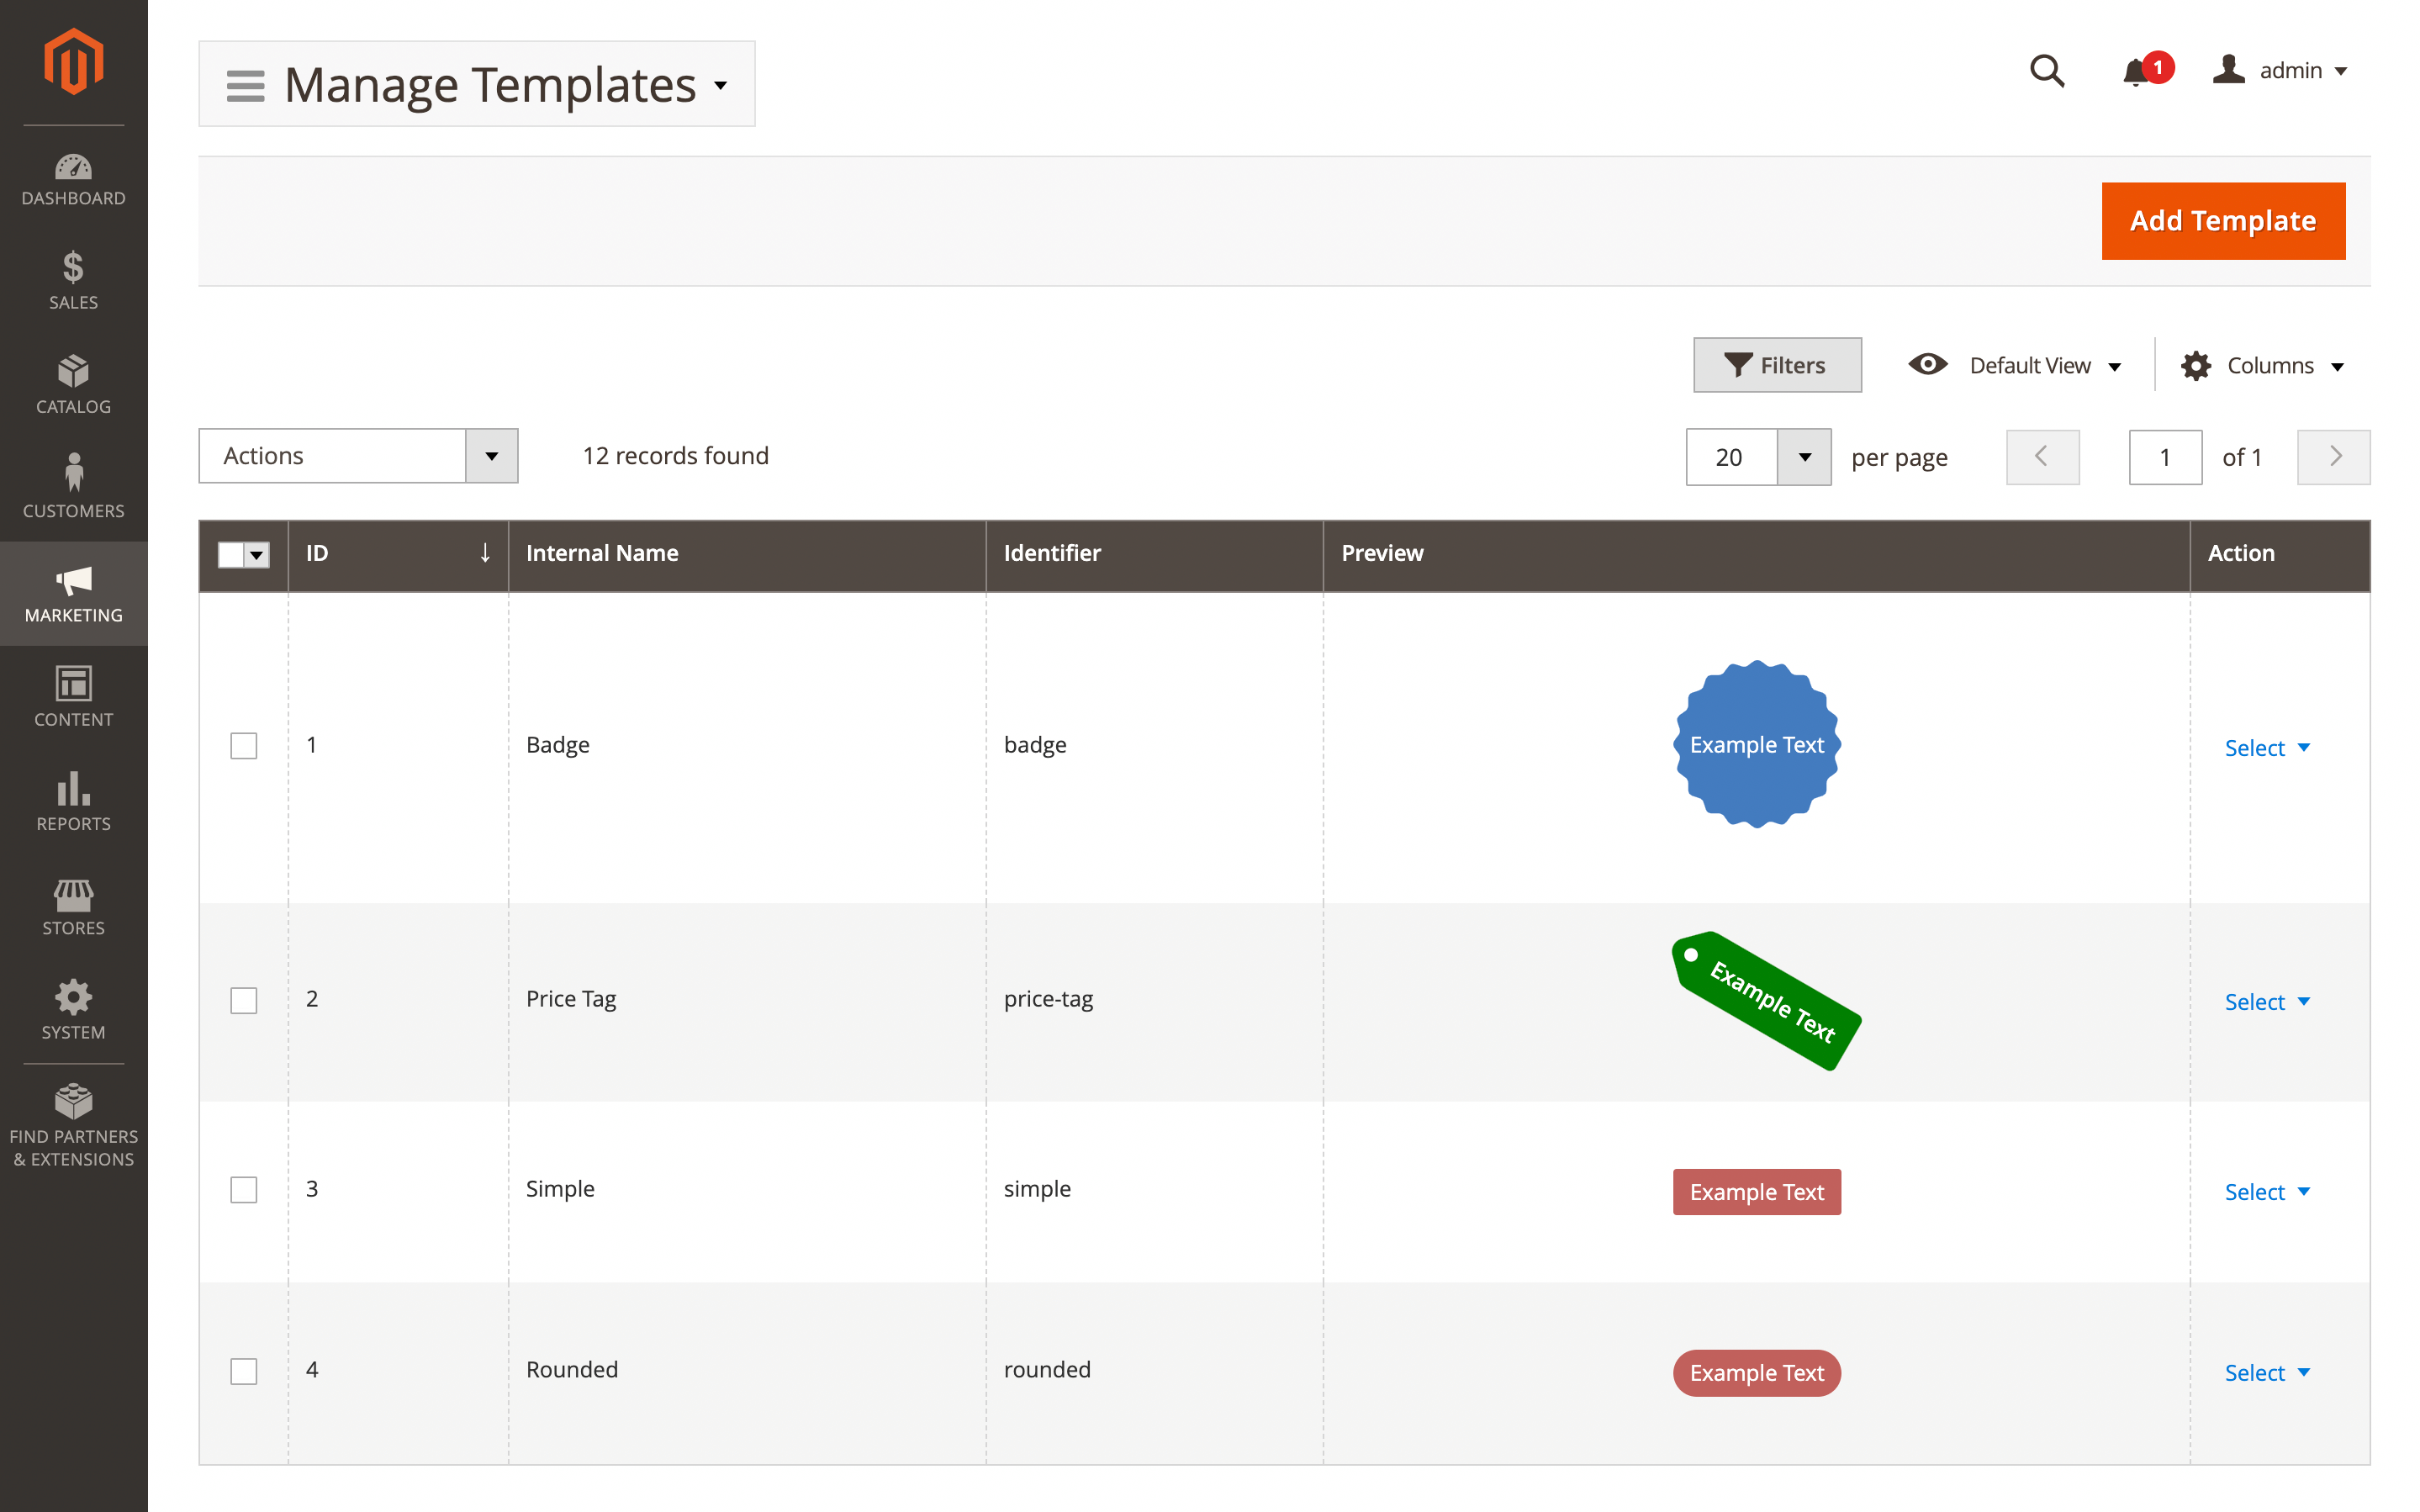Open the Customers section
The image size is (2420, 1512).
(x=73, y=485)
